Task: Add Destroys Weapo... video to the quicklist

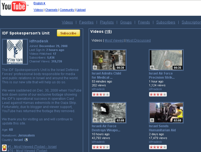Action: click(x=95, y=120)
